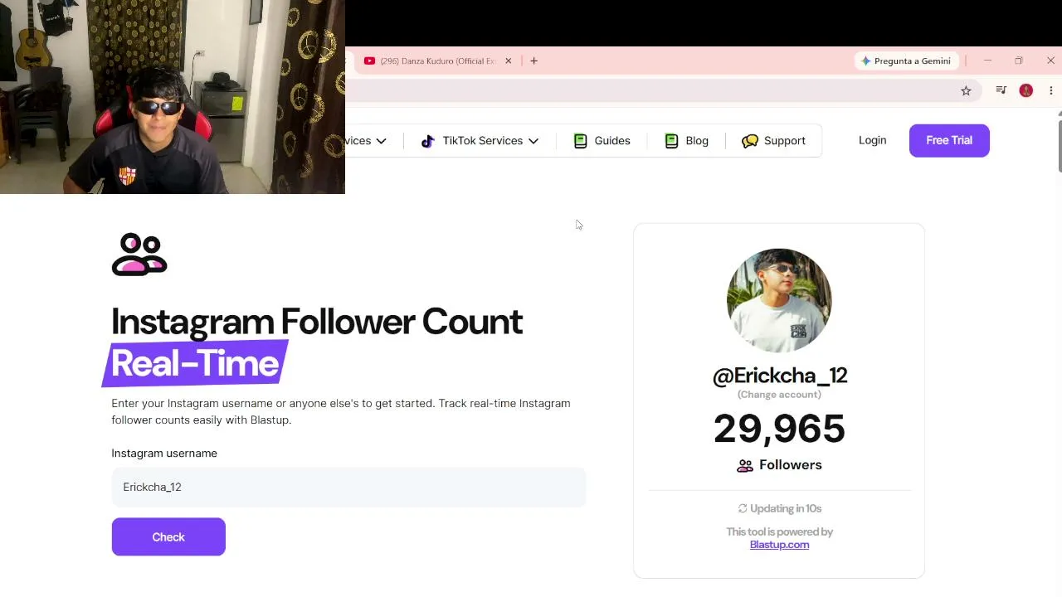Screen dimensions: 1062x597
Task: Click the Free Trial button
Action: click(949, 140)
